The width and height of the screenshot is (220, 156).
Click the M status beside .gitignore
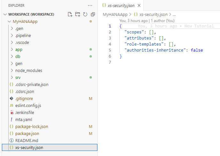pyautogui.click(x=91, y=99)
